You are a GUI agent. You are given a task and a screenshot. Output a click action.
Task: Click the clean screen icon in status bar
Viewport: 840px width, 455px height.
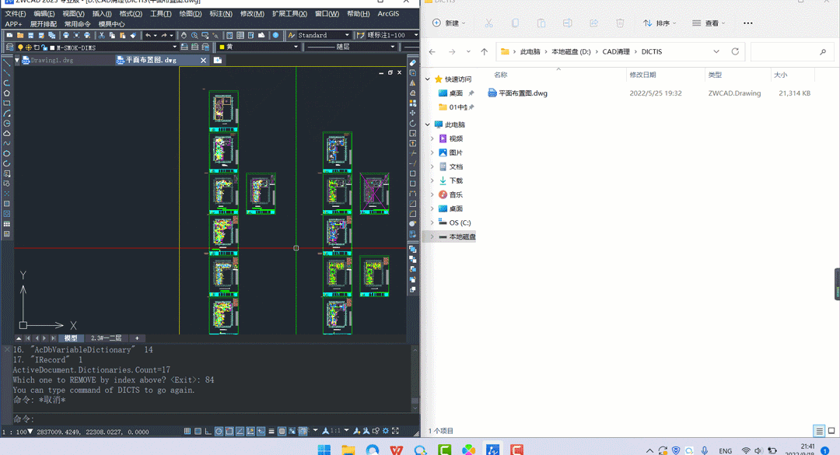395,431
